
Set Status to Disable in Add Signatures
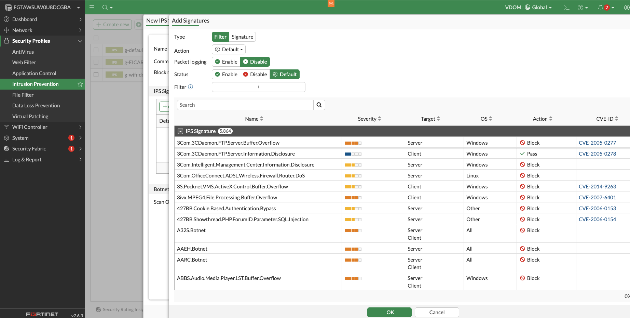(x=255, y=74)
